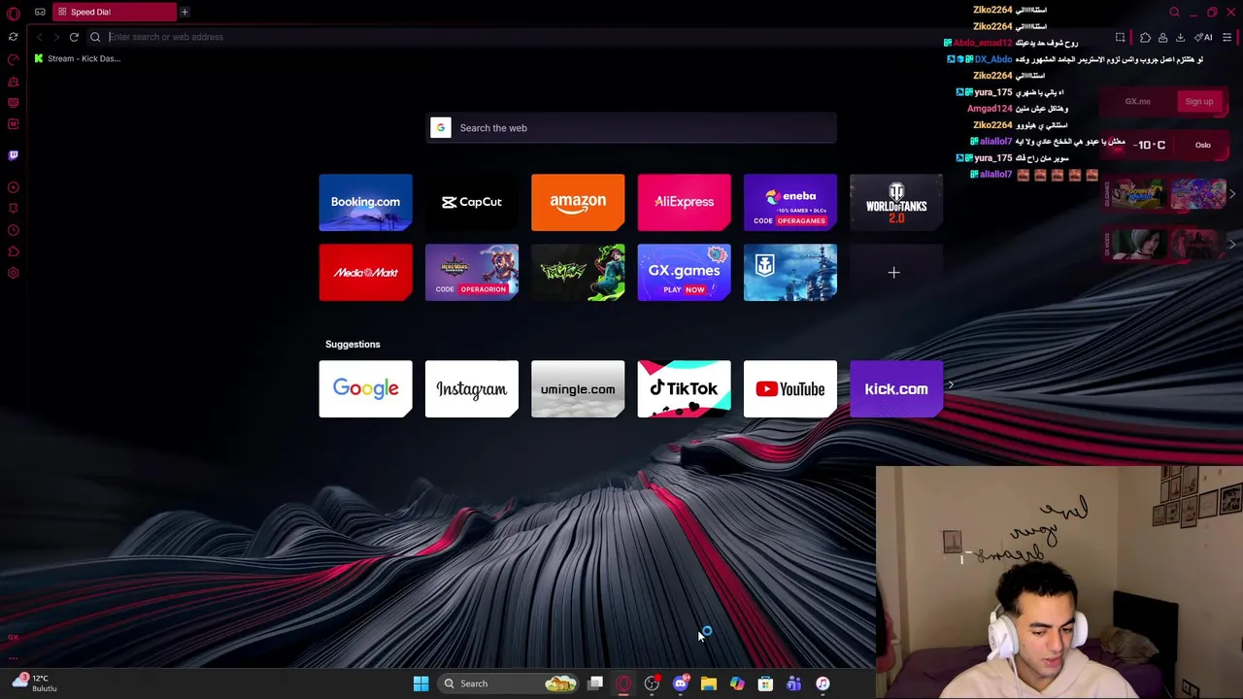Screen dimensions: 1243x699
Task: Open the Amazon speed dial tile
Action: coord(578,202)
